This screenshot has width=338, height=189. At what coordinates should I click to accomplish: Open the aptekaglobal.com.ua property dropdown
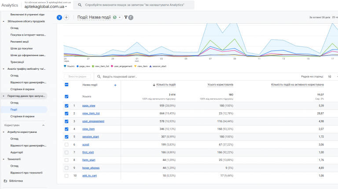tap(45, 7)
